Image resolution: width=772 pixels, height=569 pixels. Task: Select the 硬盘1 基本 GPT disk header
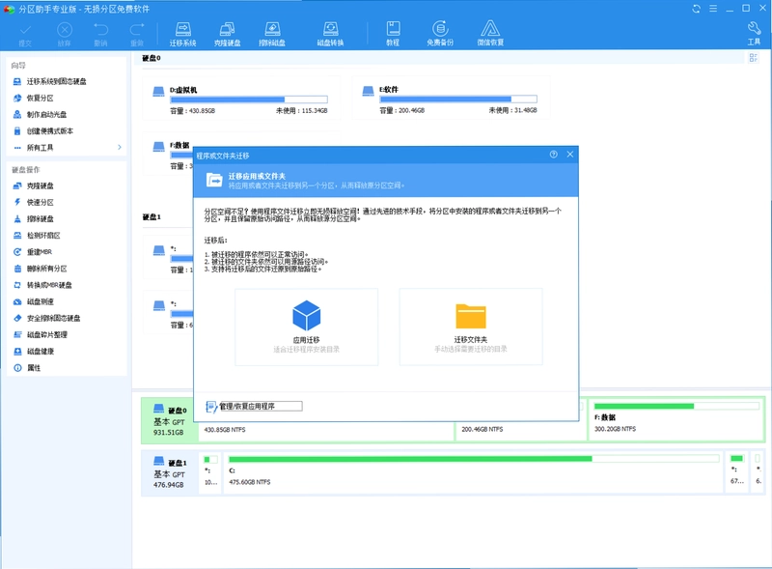point(170,472)
